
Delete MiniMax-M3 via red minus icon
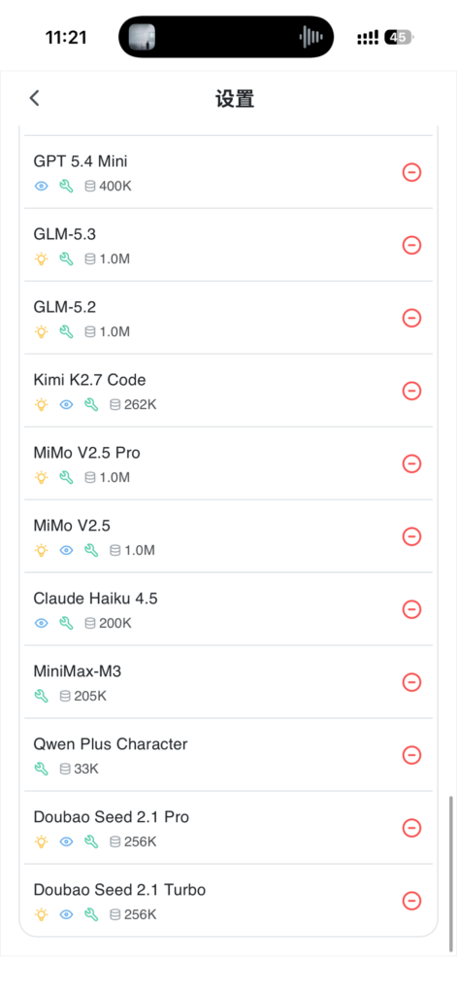[412, 682]
